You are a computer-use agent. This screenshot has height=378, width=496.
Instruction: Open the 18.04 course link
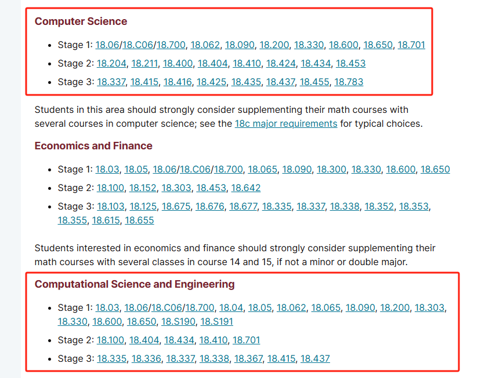pos(231,308)
